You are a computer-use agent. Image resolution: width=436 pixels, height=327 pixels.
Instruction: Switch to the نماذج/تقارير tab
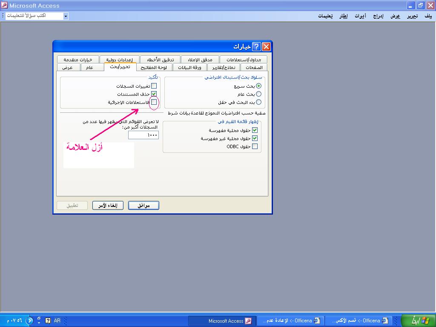pos(224,67)
